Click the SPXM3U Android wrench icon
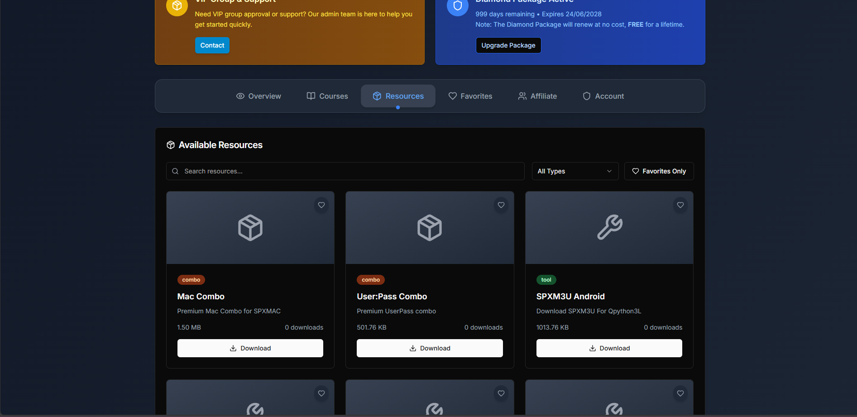The height and width of the screenshot is (417, 857). click(x=609, y=227)
